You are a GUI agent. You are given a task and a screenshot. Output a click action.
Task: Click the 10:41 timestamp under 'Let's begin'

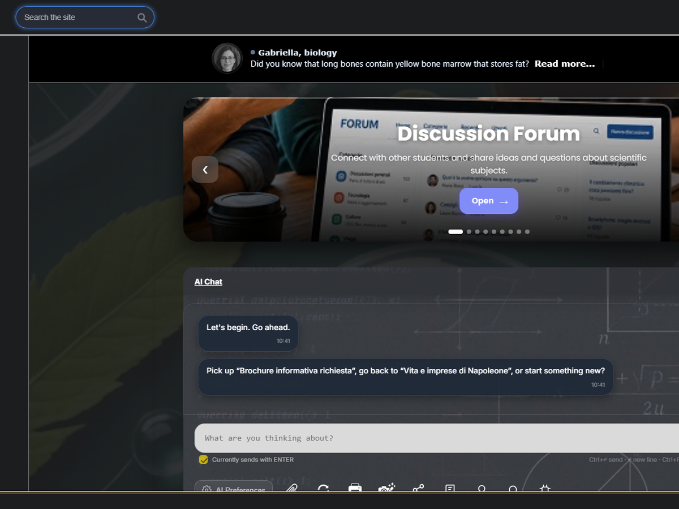point(283,341)
